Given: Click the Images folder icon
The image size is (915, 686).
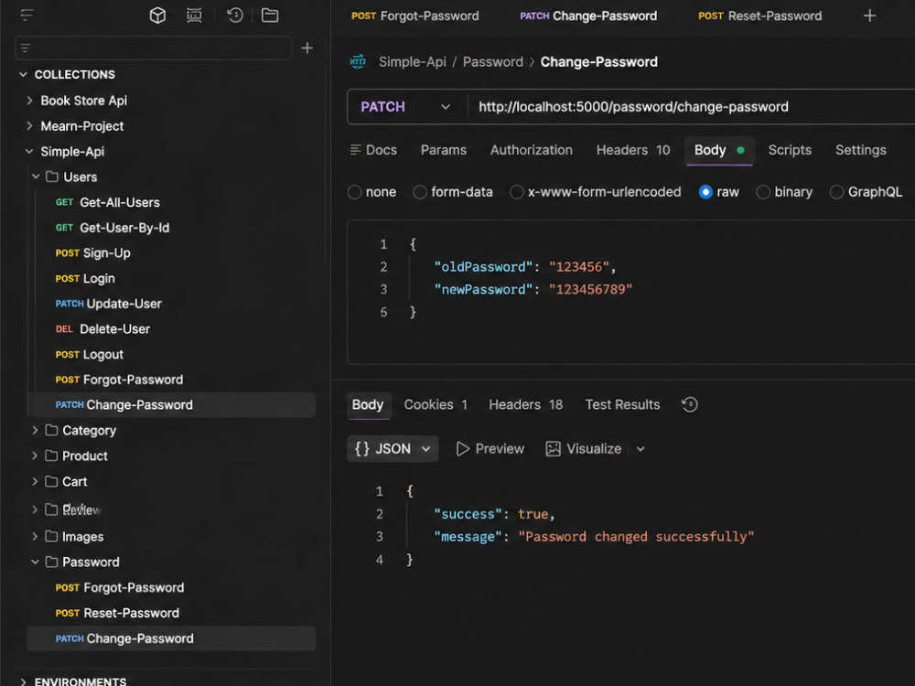Looking at the screenshot, I should [51, 536].
